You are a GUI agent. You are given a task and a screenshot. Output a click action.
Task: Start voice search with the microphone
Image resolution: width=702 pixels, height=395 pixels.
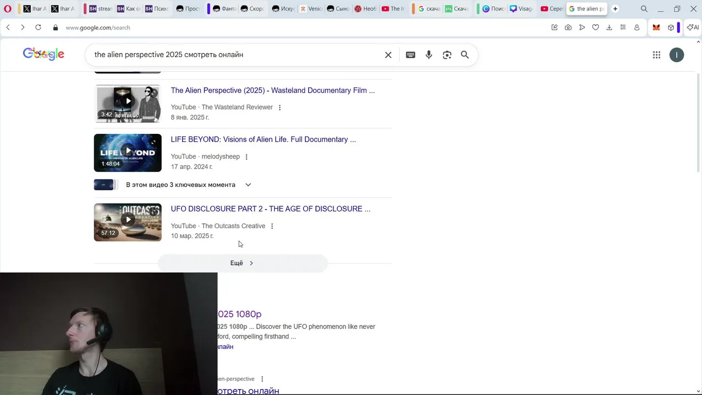[x=429, y=55]
